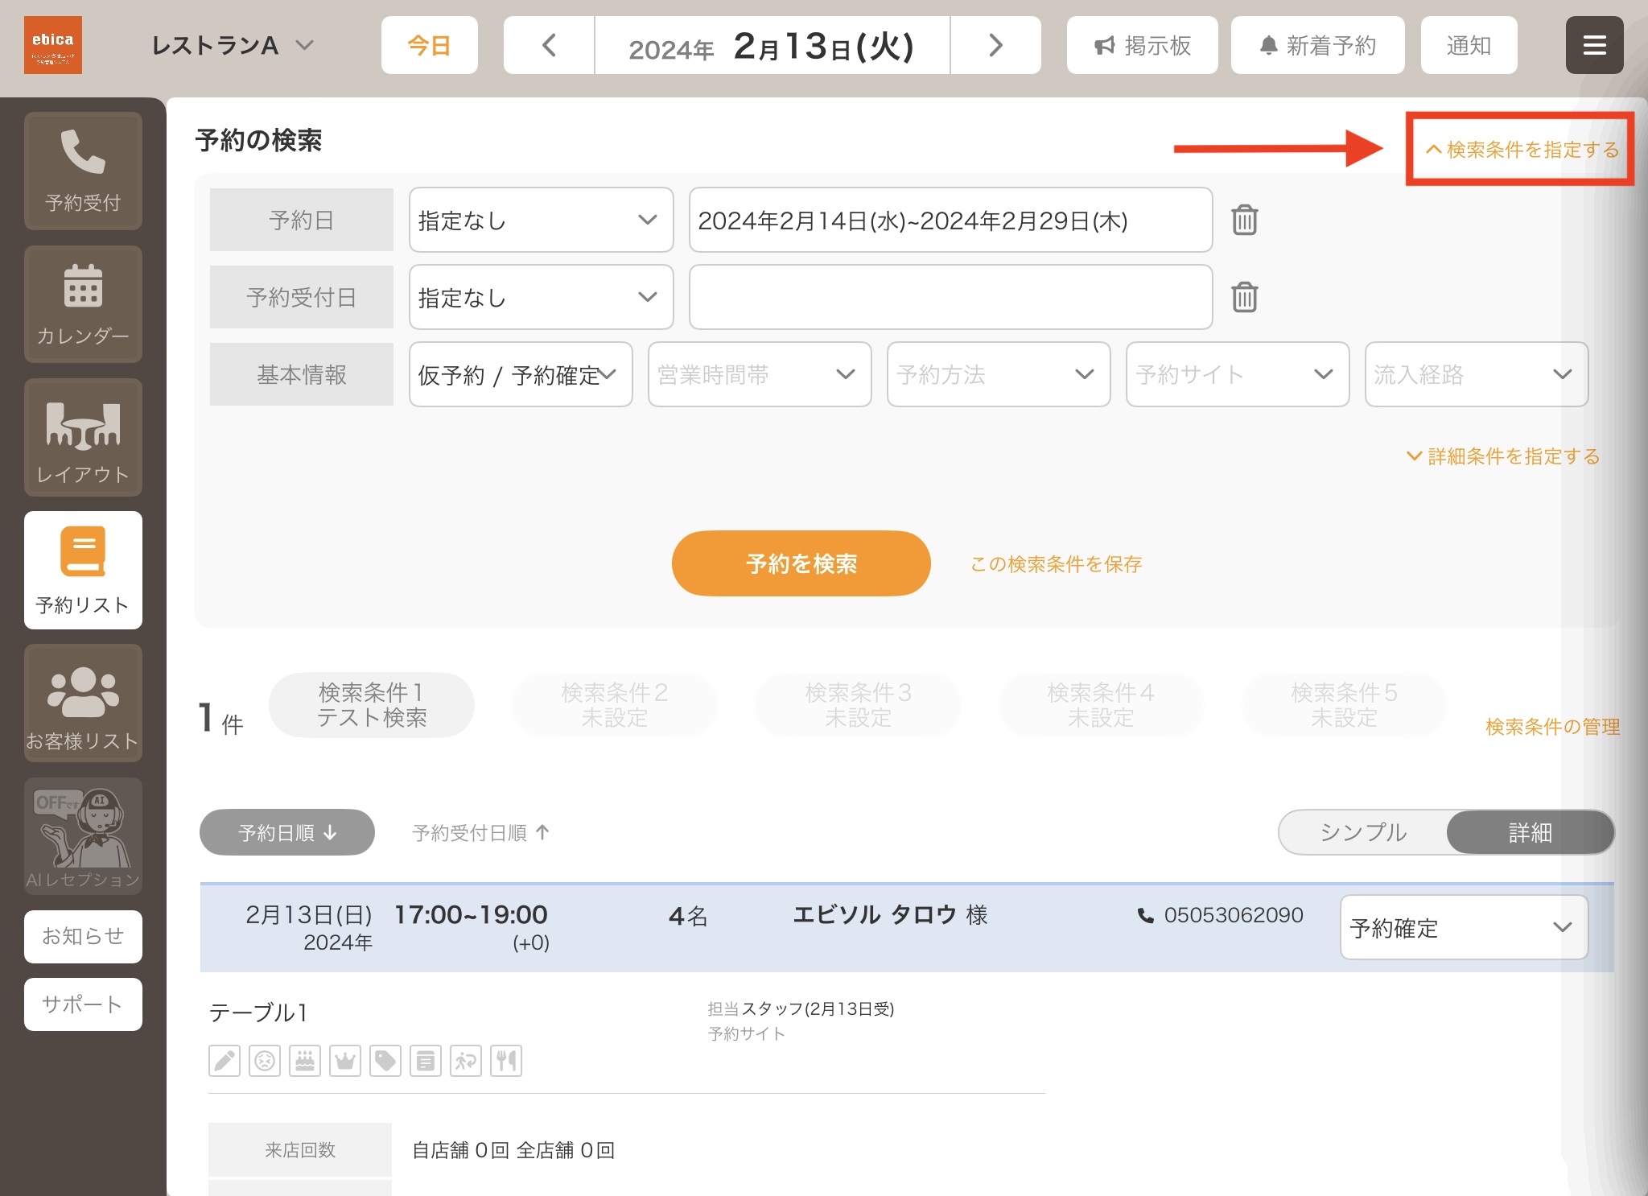1648x1196 pixels.
Task: Click the 予約を検索 button
Action: click(801, 563)
